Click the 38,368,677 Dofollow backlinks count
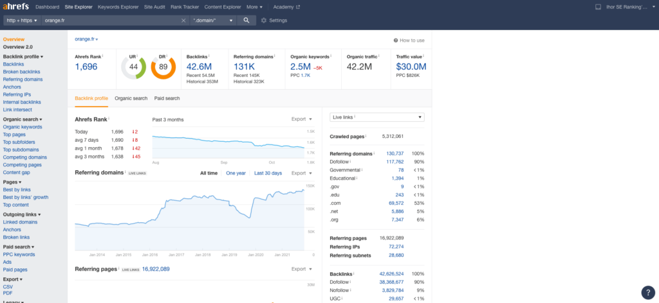 (x=392, y=282)
